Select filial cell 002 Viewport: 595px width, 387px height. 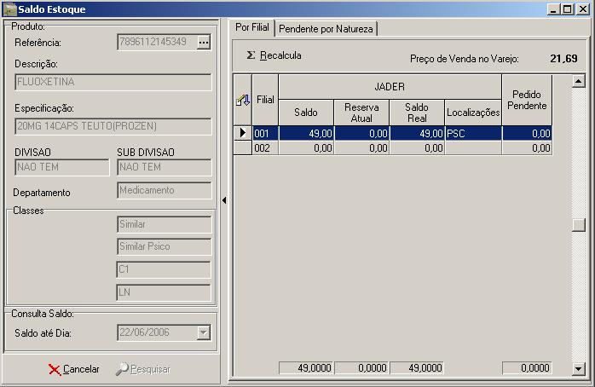(x=265, y=147)
